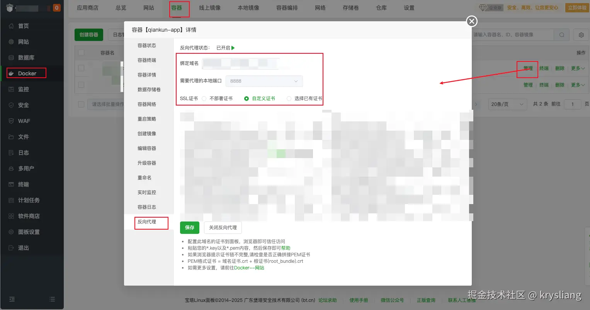Check the second container row checkbox
This screenshot has height=310, width=590.
(81, 85)
